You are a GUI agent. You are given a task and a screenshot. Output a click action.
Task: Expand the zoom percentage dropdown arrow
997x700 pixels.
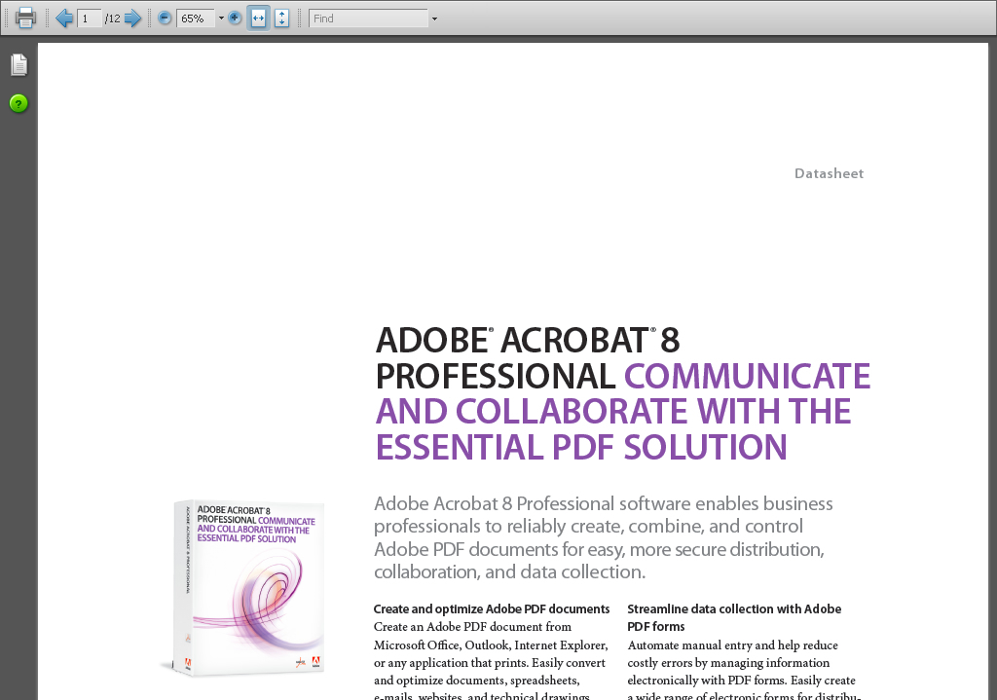click(221, 18)
